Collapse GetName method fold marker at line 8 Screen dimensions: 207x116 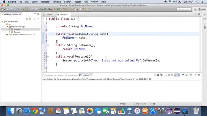[48, 45]
